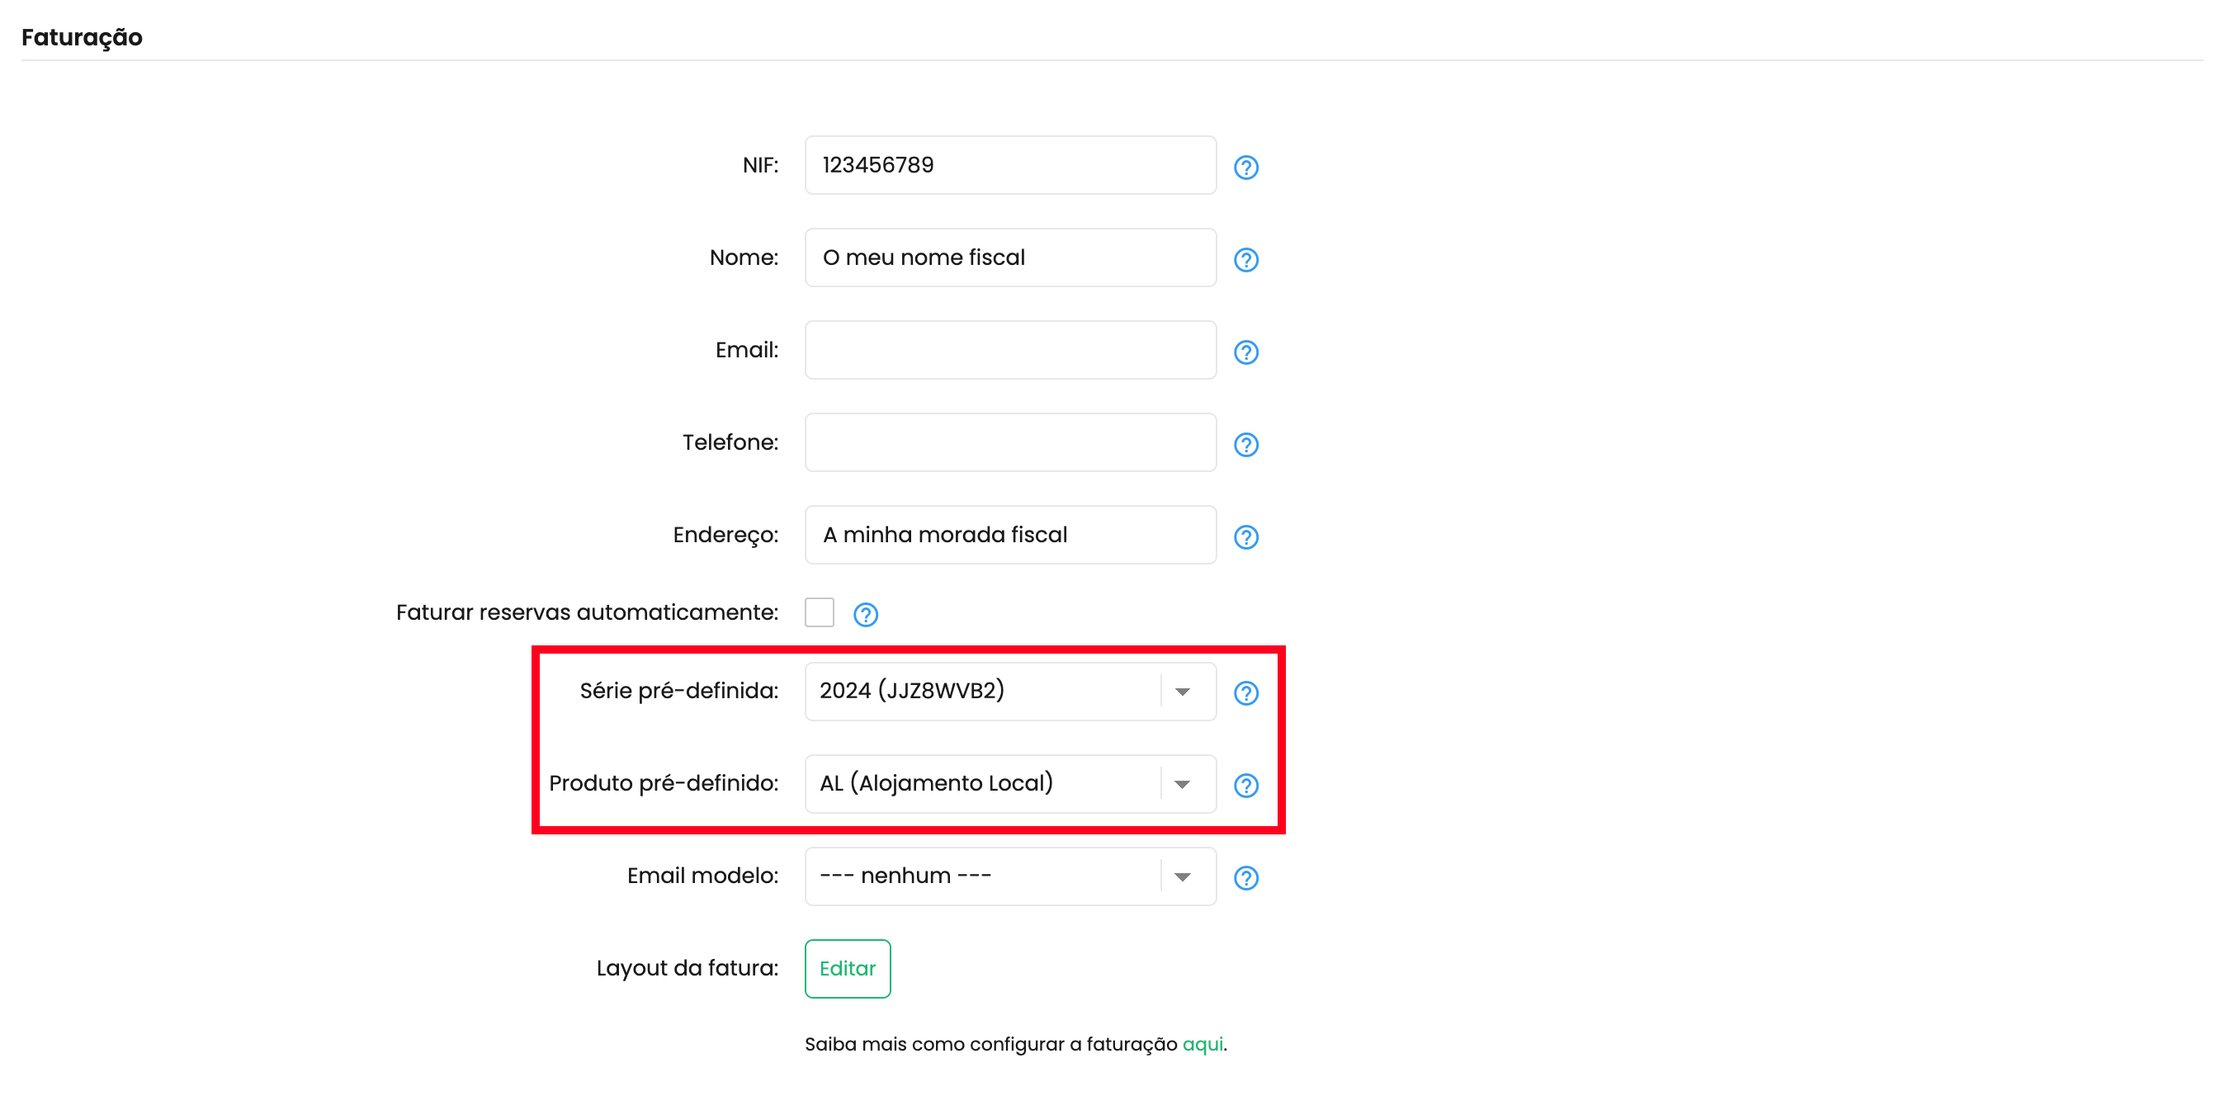The height and width of the screenshot is (1096, 2235).
Task: Click the help icon next to NIF
Action: 1246,168
